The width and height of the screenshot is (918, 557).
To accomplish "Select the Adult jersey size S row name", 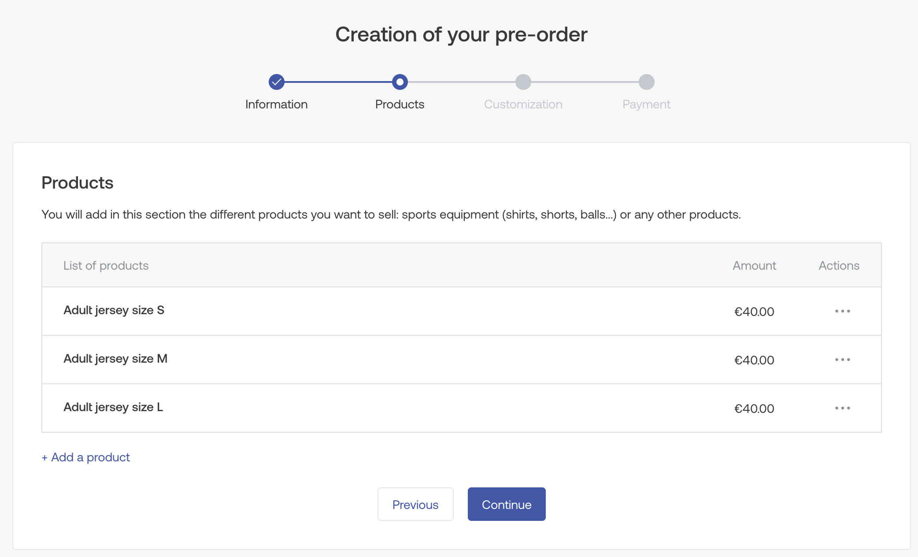I will 114,310.
